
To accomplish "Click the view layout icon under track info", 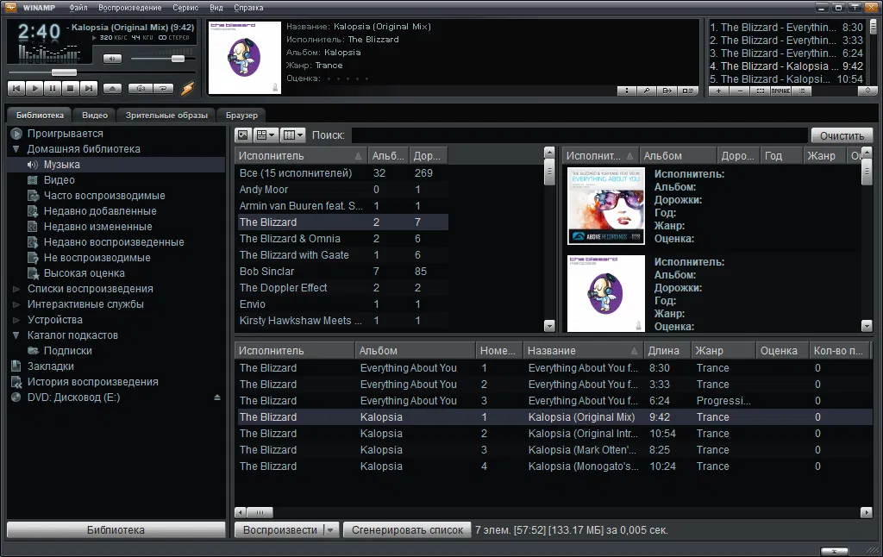I will (x=687, y=91).
